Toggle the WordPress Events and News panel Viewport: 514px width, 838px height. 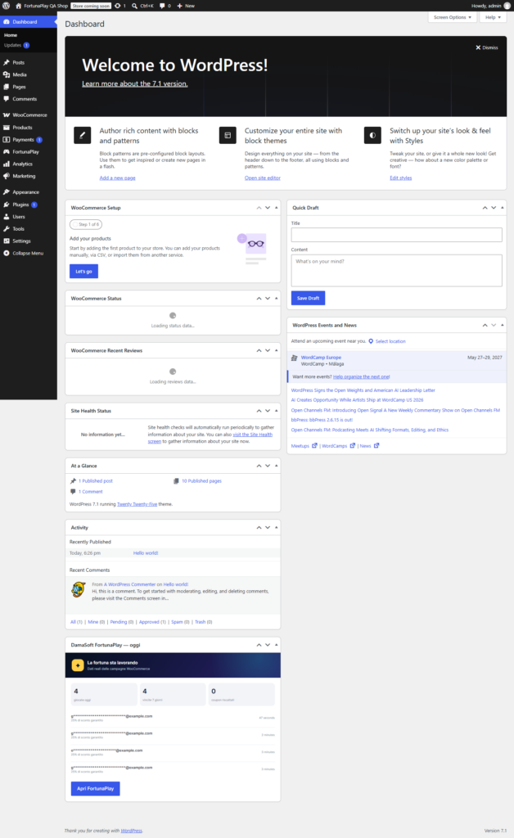[503, 326]
